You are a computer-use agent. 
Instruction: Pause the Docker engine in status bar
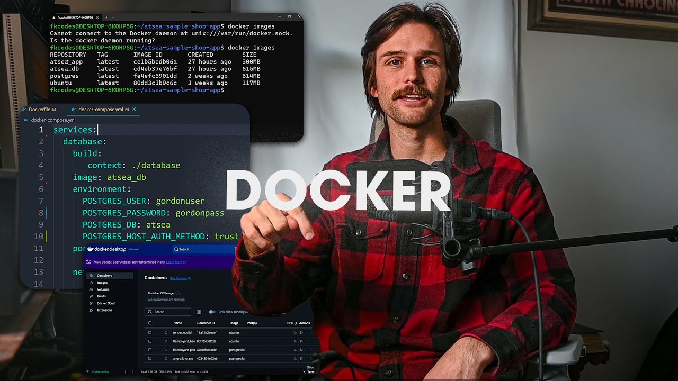[126, 372]
